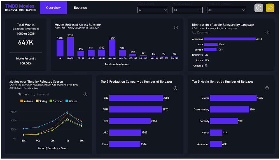Toggle Autumn legend swatch
Screen dimensions: 280x160
(x=22, y=101)
